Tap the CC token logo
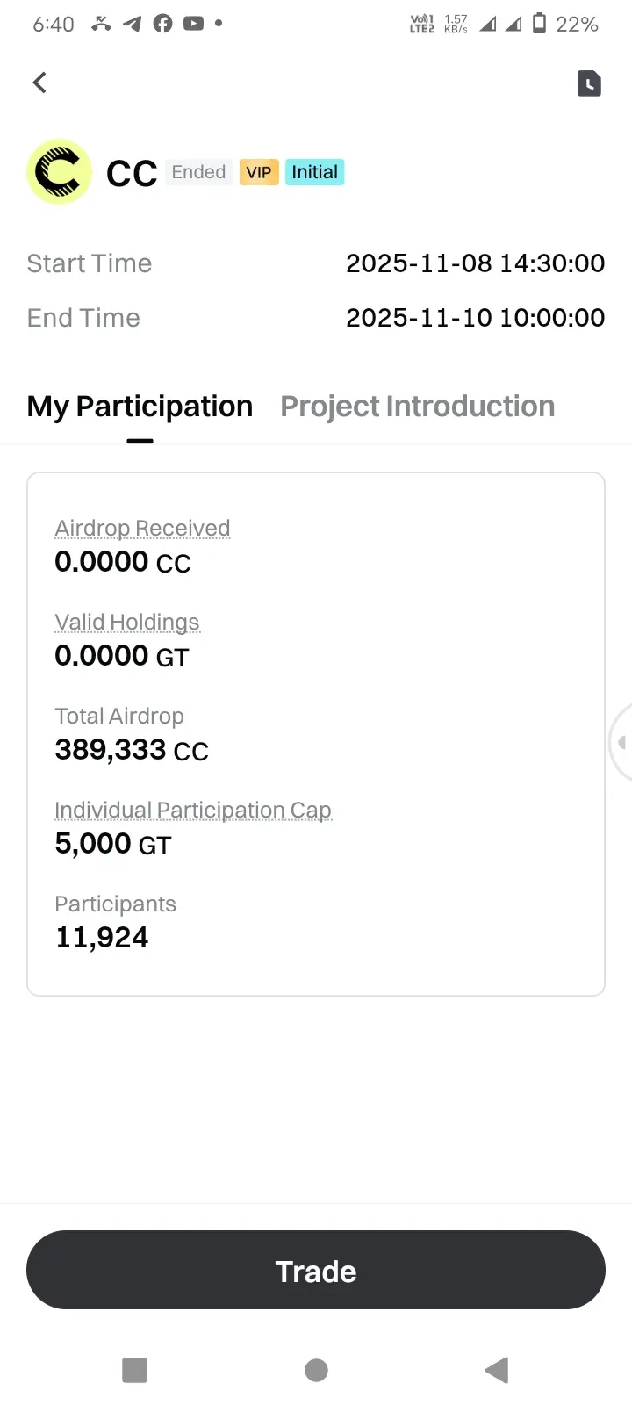632x1405 pixels. (60, 171)
